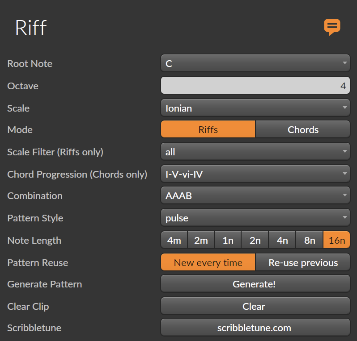Click the Clear button
This screenshot has height=341, width=357.
coord(255,306)
